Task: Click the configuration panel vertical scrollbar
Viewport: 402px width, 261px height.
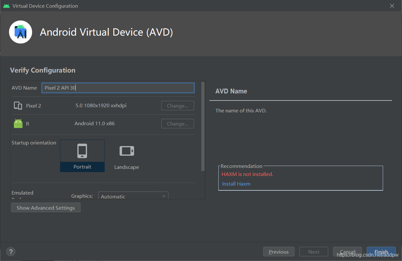Action: (203, 126)
